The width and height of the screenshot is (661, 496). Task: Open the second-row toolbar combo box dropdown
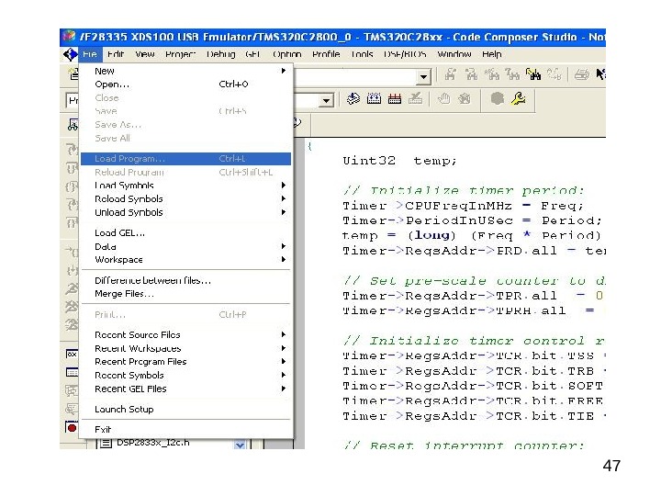pos(326,101)
